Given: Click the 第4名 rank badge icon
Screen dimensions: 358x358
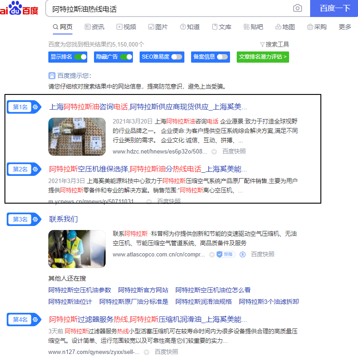Looking at the screenshot, I should tap(24, 320).
